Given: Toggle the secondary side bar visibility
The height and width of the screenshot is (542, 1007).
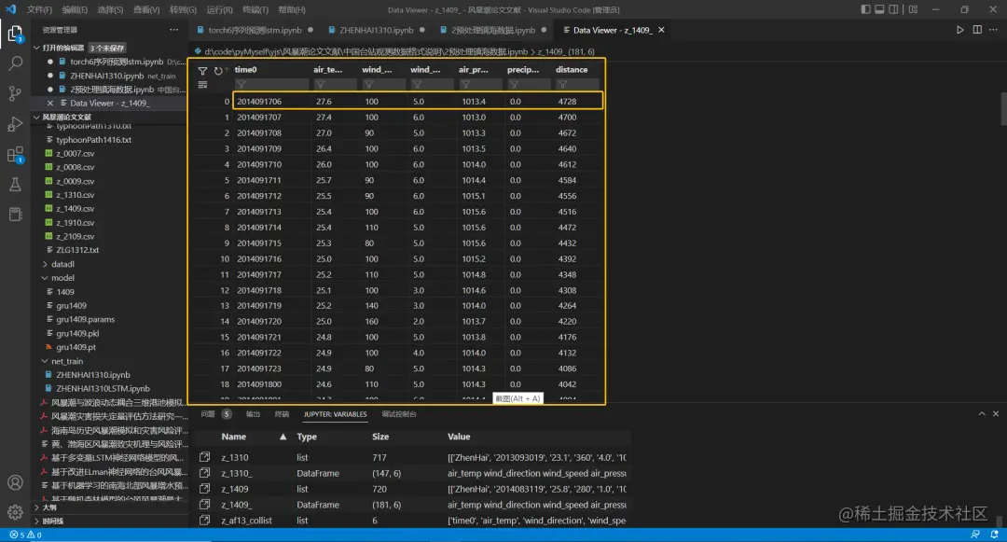Looking at the screenshot, I should pyautogui.click(x=893, y=9).
